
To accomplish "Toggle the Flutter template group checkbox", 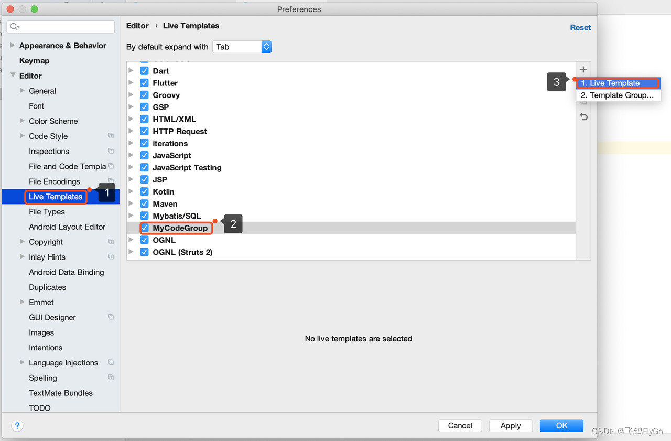I will point(144,83).
